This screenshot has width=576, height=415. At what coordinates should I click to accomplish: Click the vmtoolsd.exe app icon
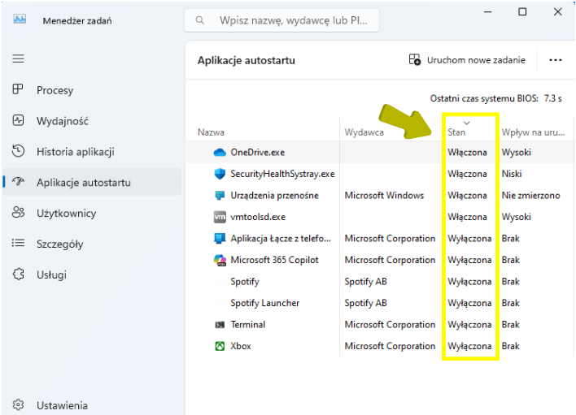[x=219, y=217]
